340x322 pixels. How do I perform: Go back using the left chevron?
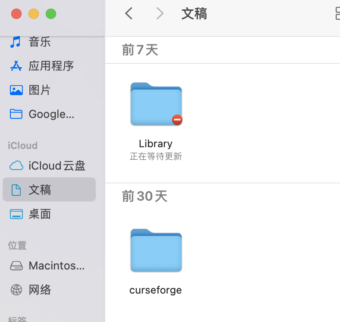point(129,14)
